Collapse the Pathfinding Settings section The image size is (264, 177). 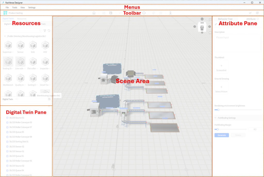(216, 118)
